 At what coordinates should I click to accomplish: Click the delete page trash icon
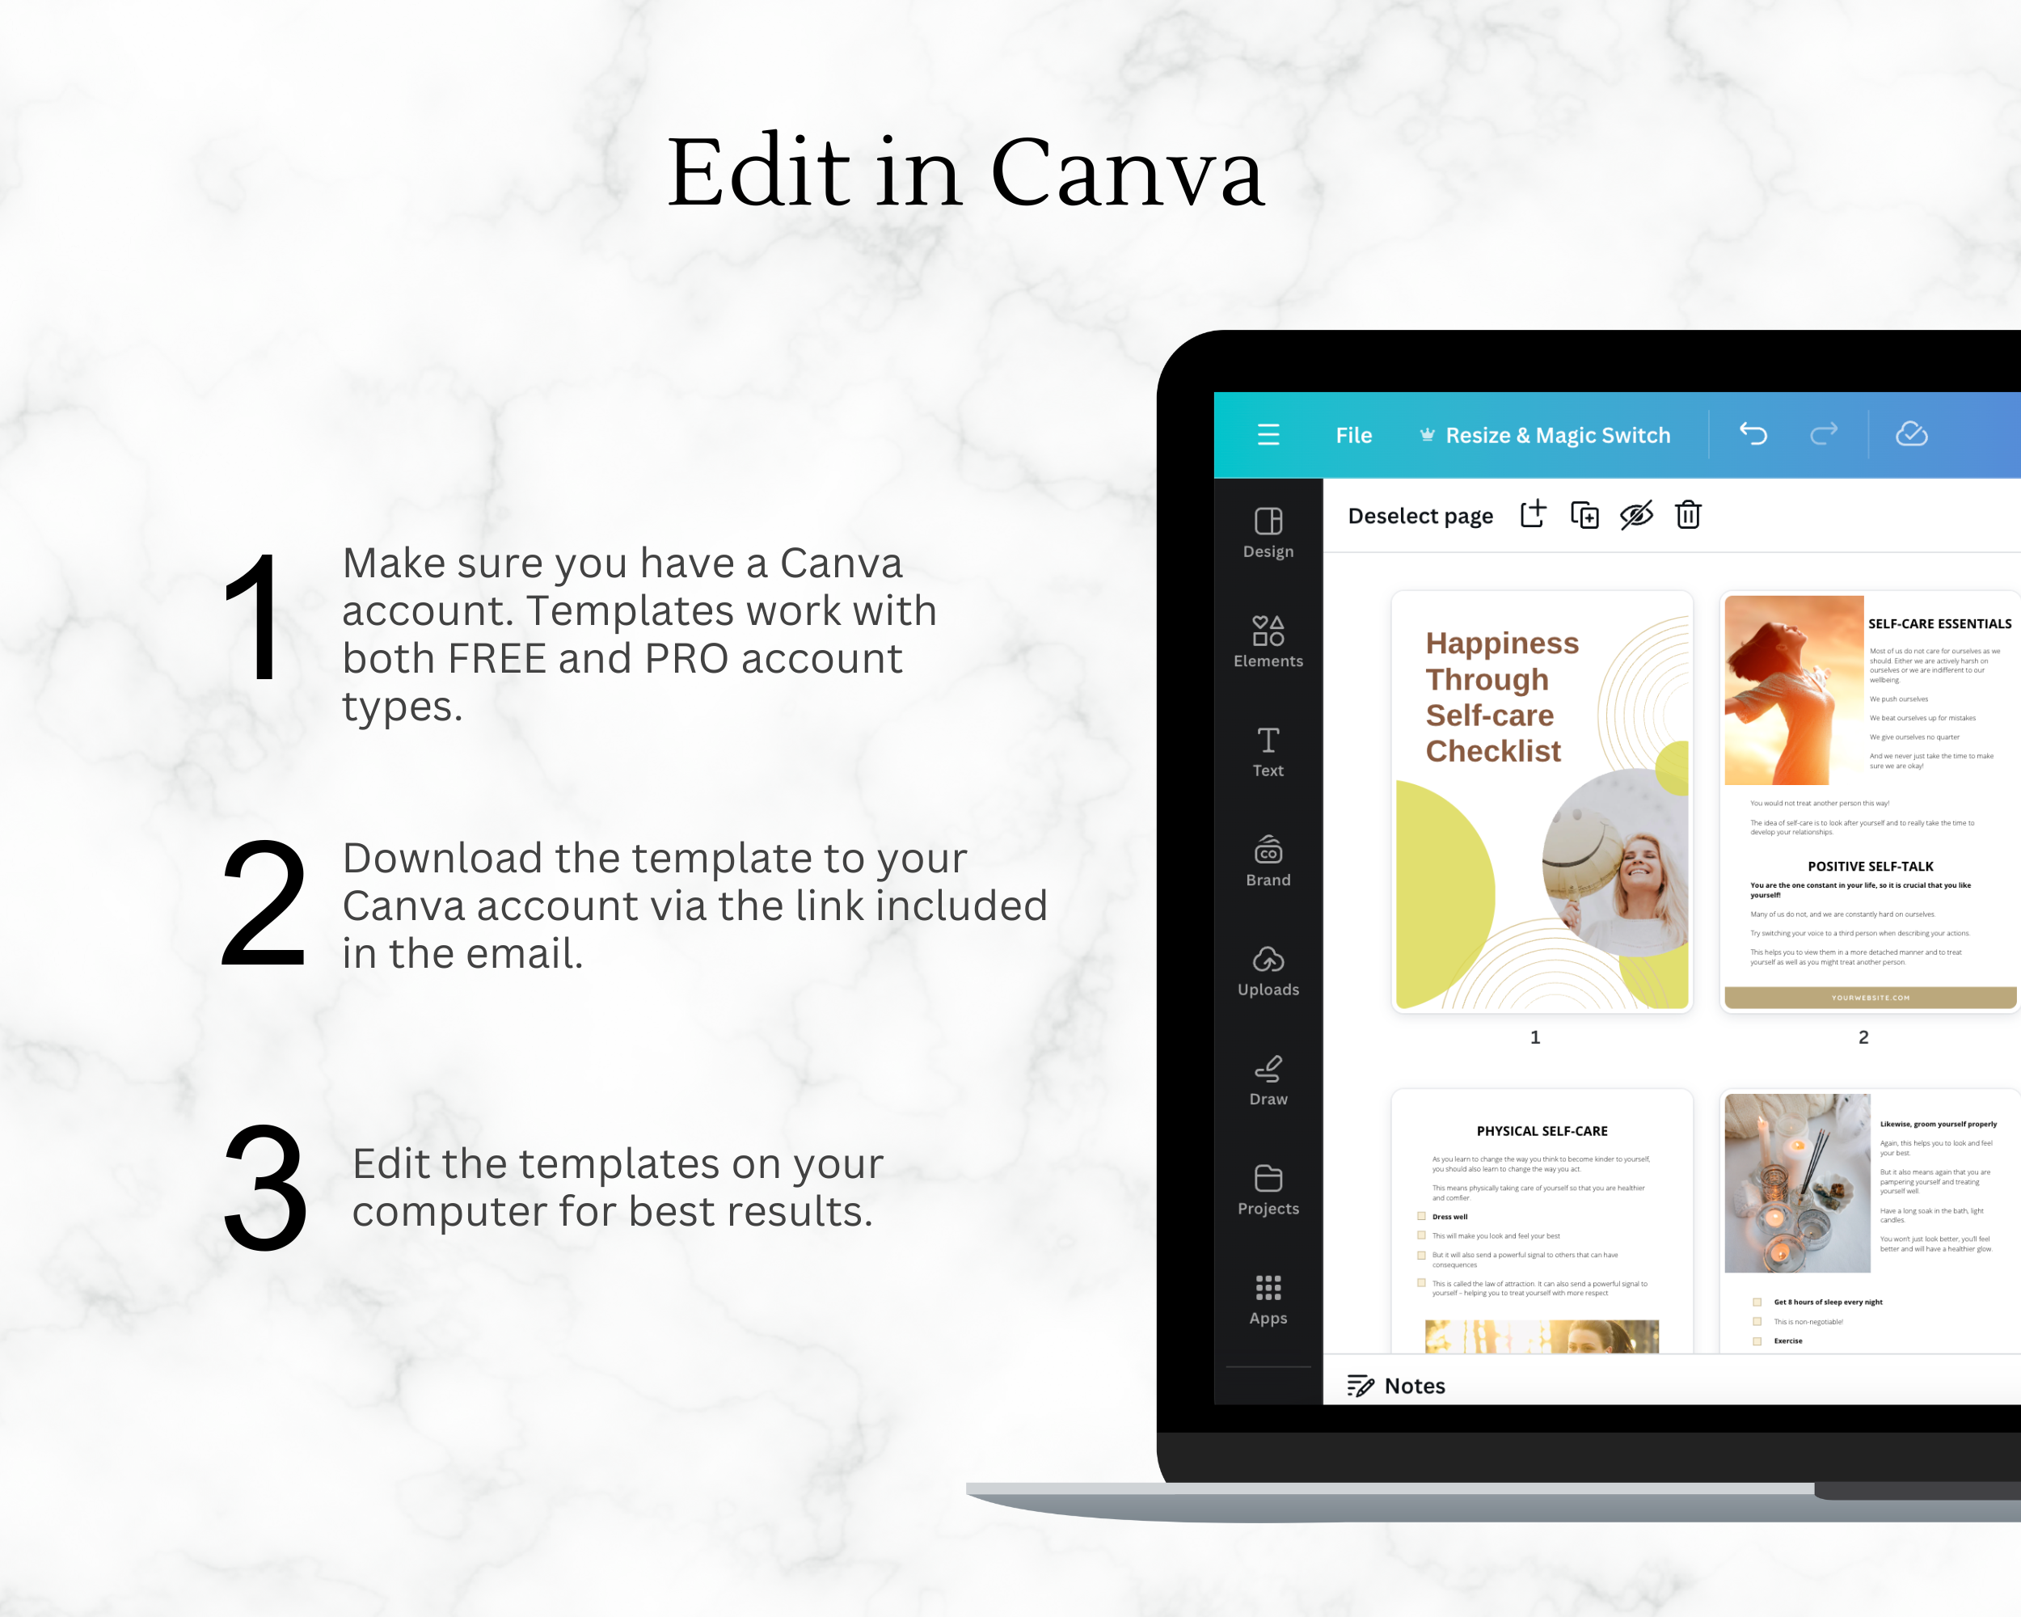(x=1690, y=517)
